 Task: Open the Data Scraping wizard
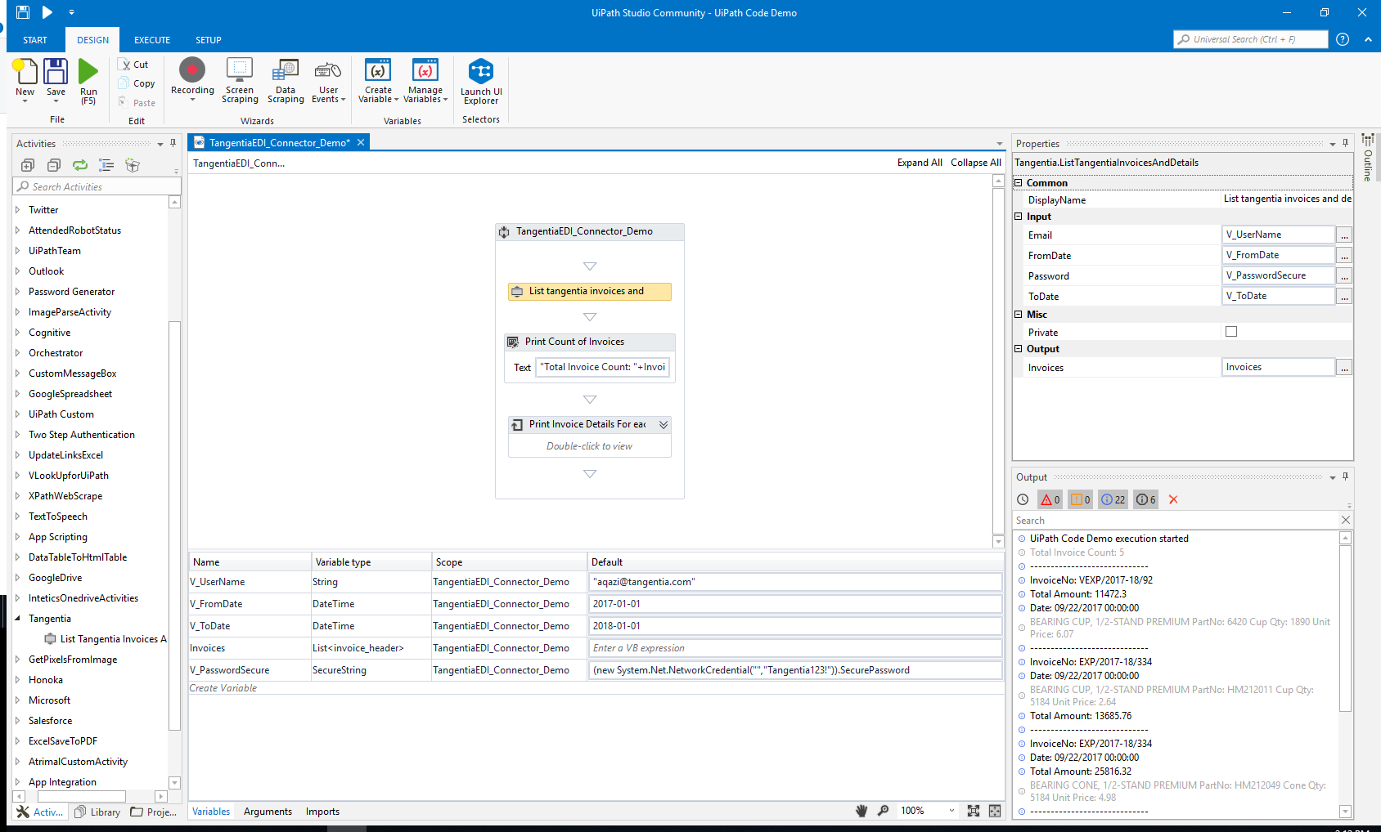286,70
